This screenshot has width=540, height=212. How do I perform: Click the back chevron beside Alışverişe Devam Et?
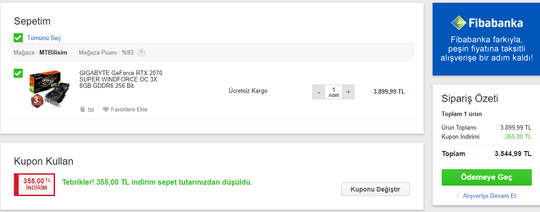458,196
